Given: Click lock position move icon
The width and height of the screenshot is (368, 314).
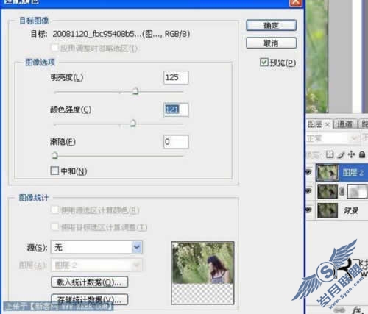Looking at the screenshot, I should click(x=351, y=154).
